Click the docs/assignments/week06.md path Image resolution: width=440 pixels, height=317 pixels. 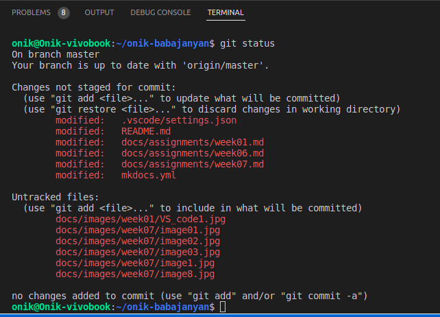[x=193, y=153]
